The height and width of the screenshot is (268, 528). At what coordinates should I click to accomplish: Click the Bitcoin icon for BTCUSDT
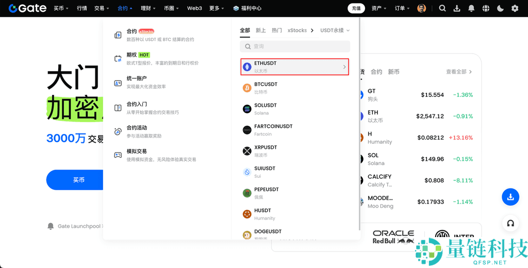coord(247,88)
